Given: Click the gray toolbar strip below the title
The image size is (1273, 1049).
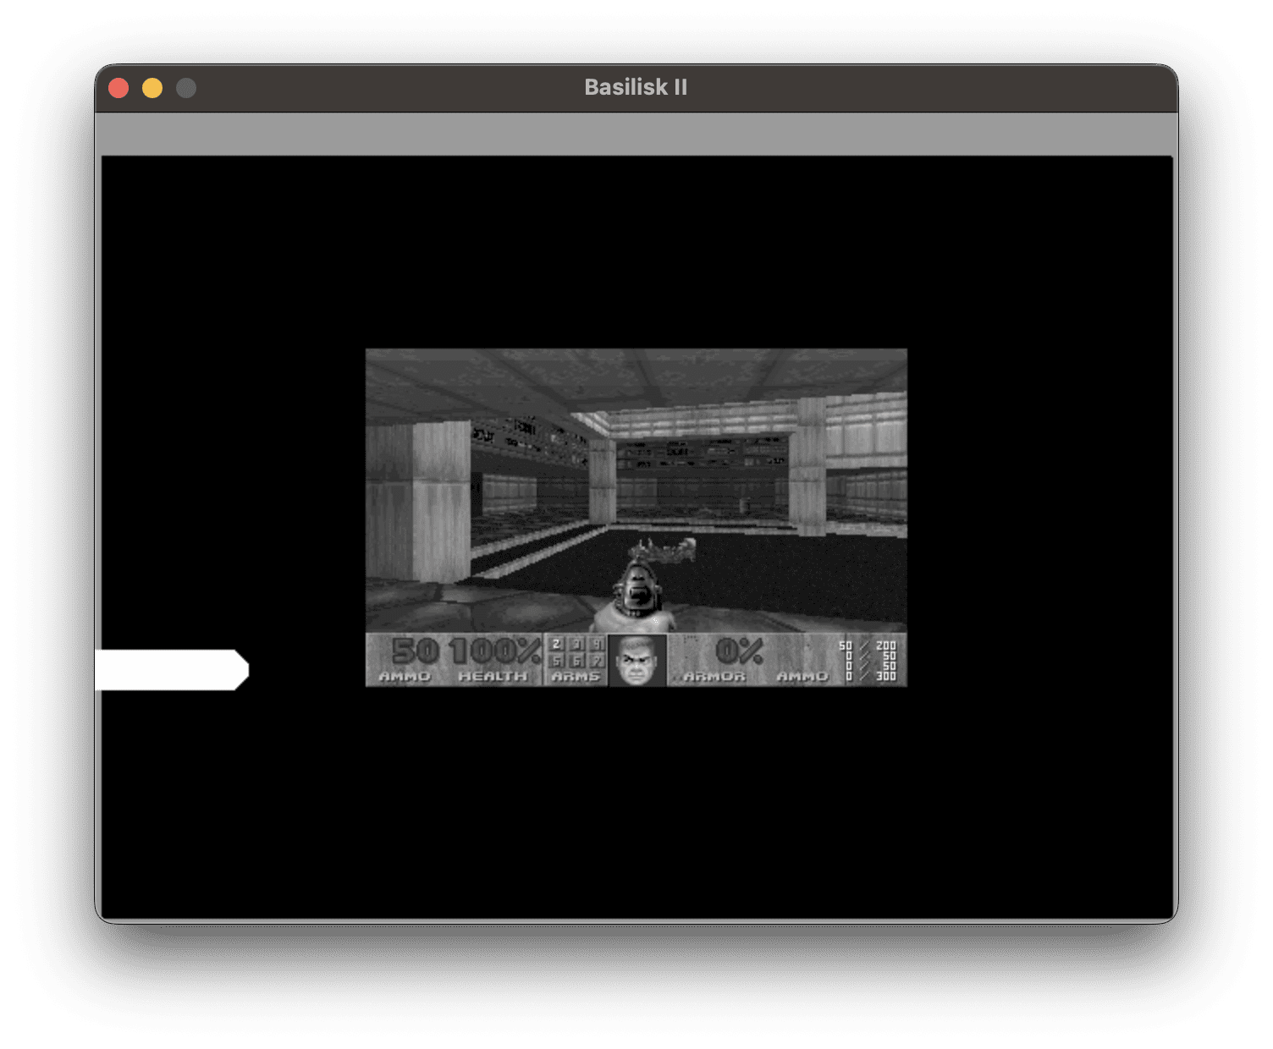Looking at the screenshot, I should pyautogui.click(x=636, y=131).
